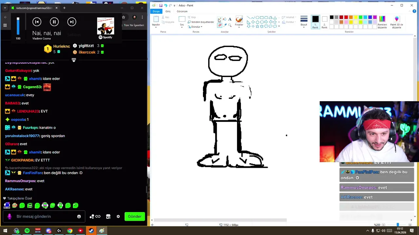
Task: Choose the five-point star shape
Action: [x=257, y=26]
